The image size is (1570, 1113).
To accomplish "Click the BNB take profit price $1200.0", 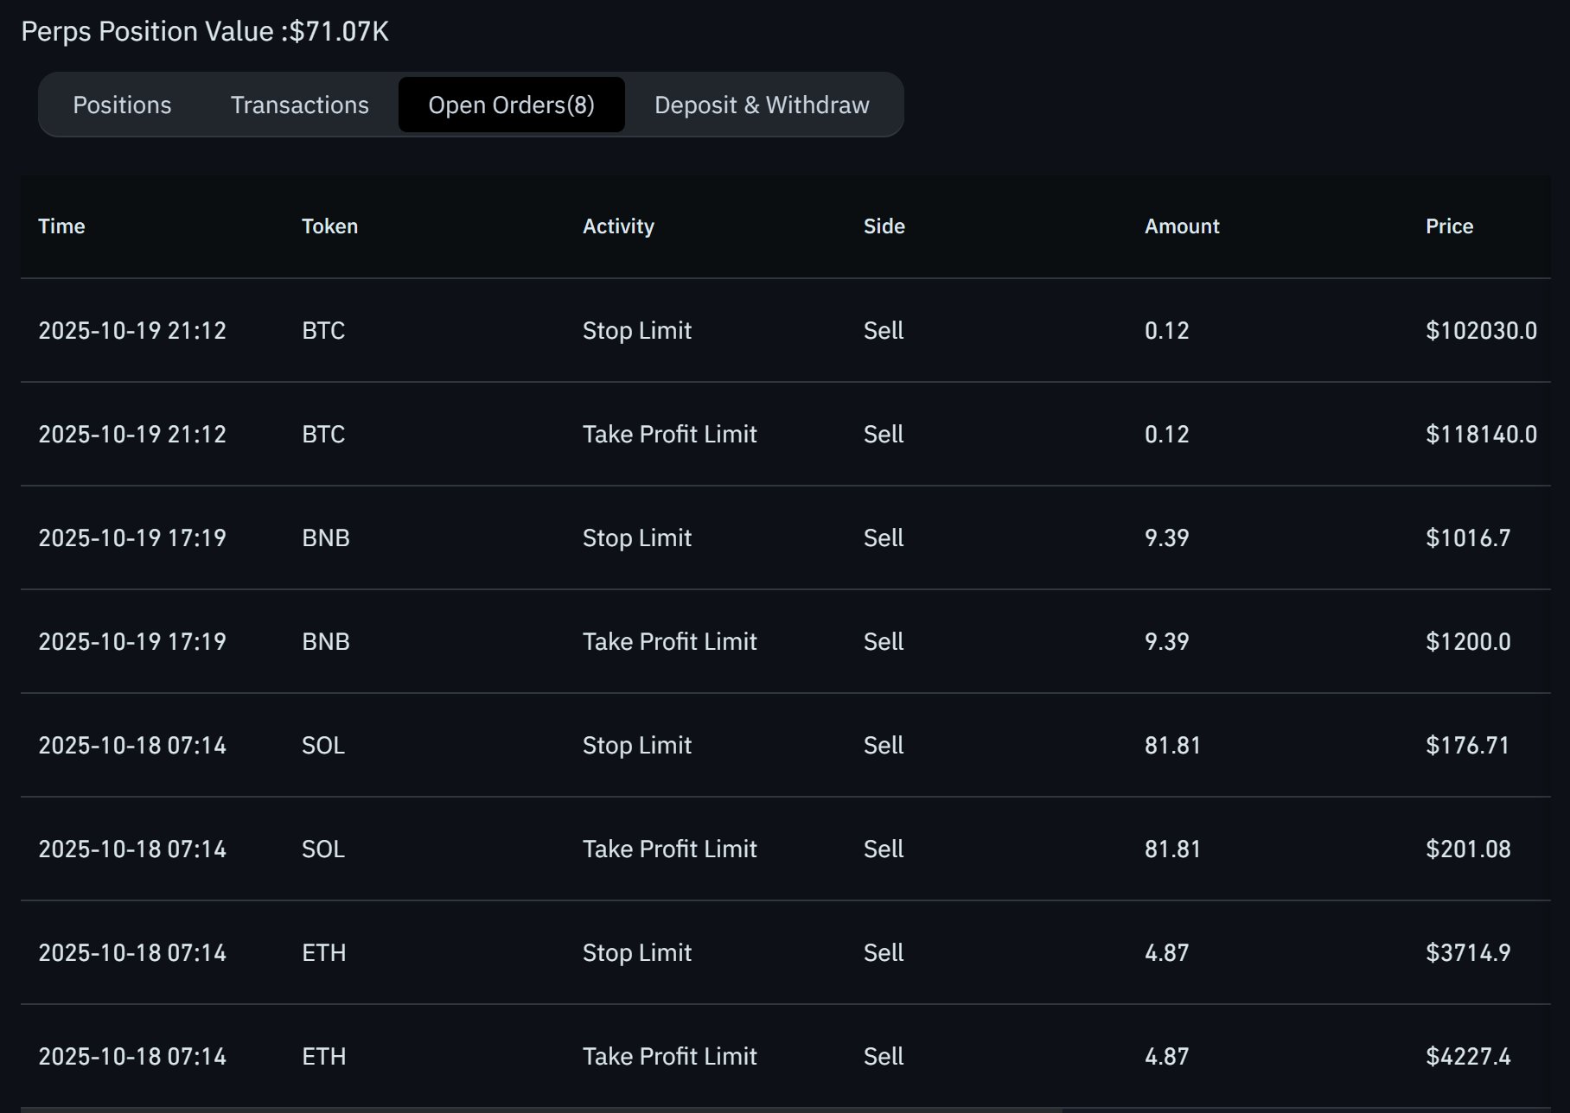I will 1468,642.
